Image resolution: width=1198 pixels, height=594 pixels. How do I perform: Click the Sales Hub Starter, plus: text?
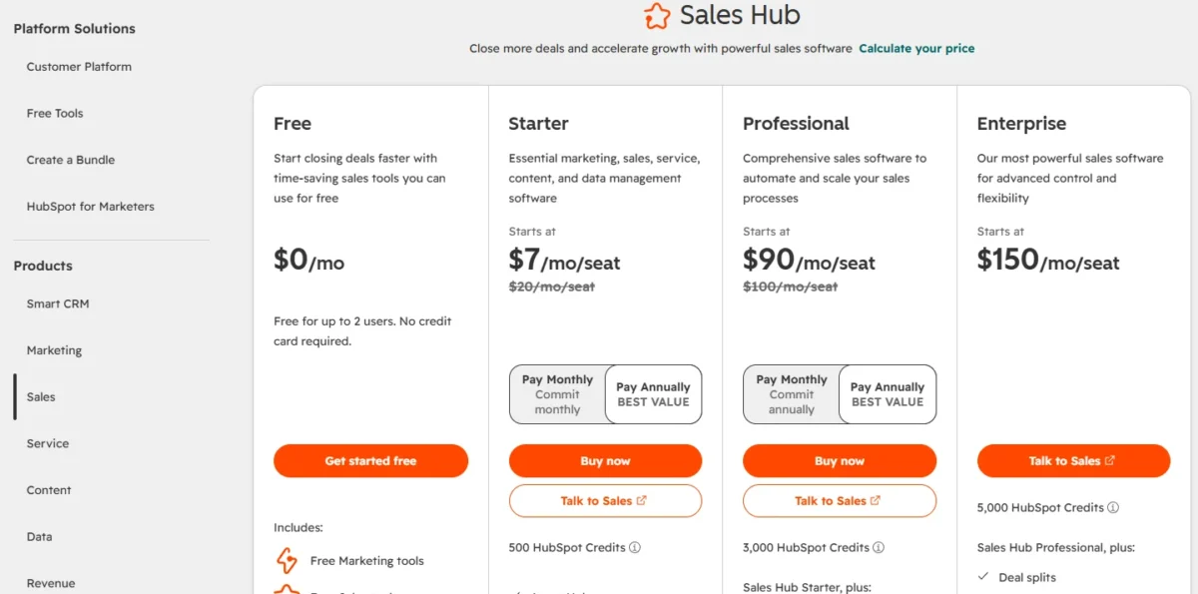808,587
